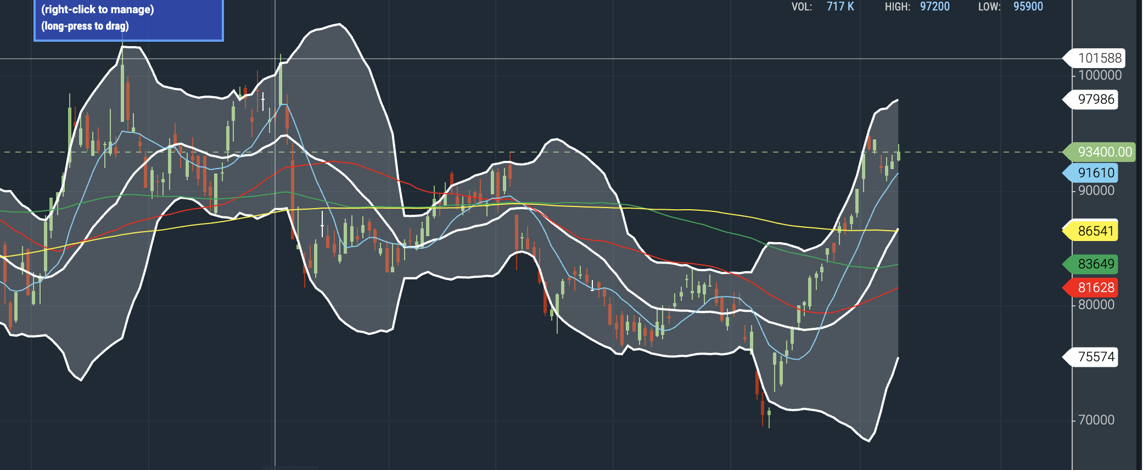Click the HIGH value 97200
This screenshot has width=1143, height=470.
tap(934, 7)
